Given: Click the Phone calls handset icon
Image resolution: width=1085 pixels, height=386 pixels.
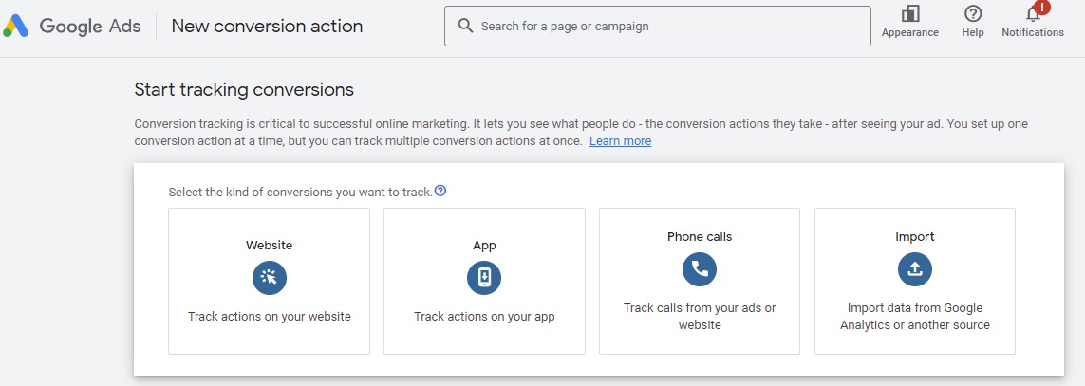Looking at the screenshot, I should click(x=700, y=269).
